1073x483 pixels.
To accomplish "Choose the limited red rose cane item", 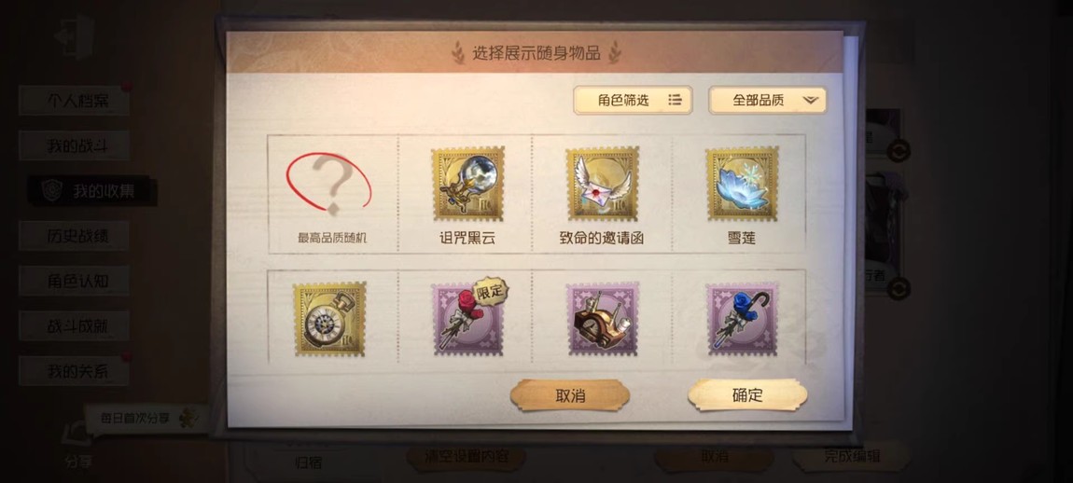I will (468, 317).
